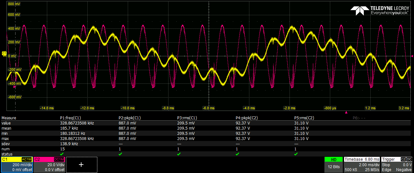This screenshot has height=173, width=414.
Task: Click the trigger Stop mode label
Action: pyautogui.click(x=386, y=165)
